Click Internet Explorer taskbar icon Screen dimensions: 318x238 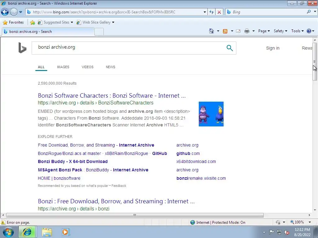coord(27,232)
